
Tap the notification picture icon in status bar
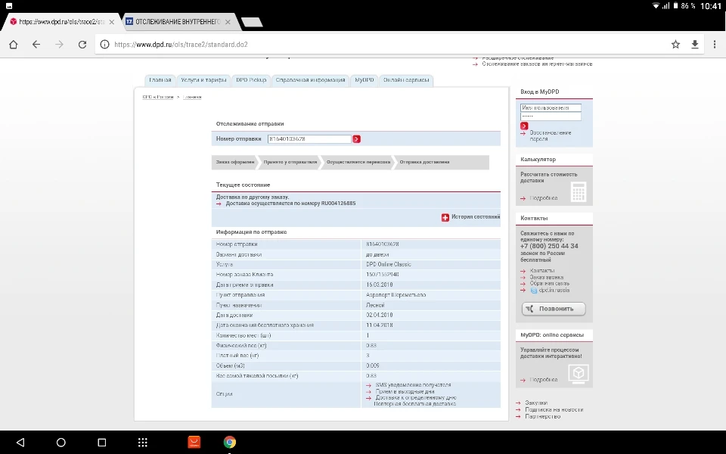(x=9, y=6)
